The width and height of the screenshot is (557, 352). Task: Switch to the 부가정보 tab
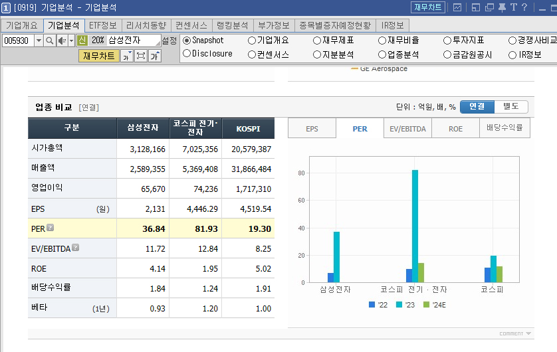click(274, 25)
